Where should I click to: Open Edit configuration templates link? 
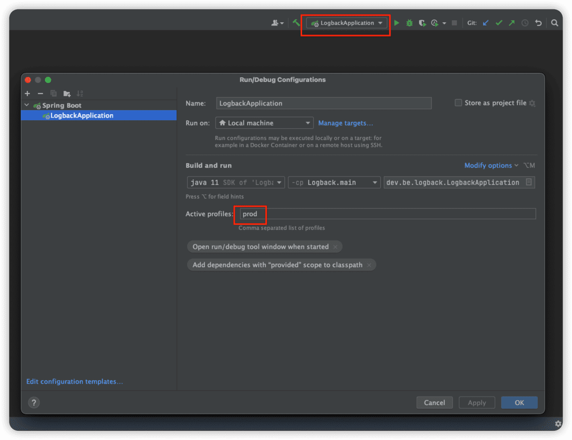pos(74,381)
